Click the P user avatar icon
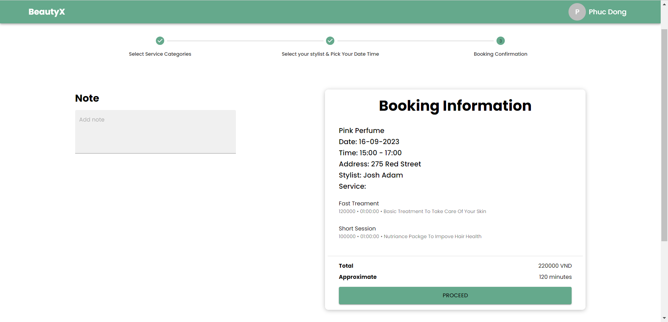The height and width of the screenshot is (322, 668). [x=577, y=12]
